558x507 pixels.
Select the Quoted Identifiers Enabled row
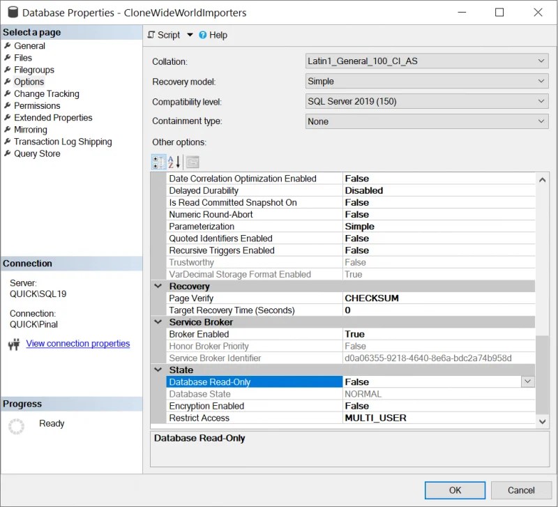(351, 239)
